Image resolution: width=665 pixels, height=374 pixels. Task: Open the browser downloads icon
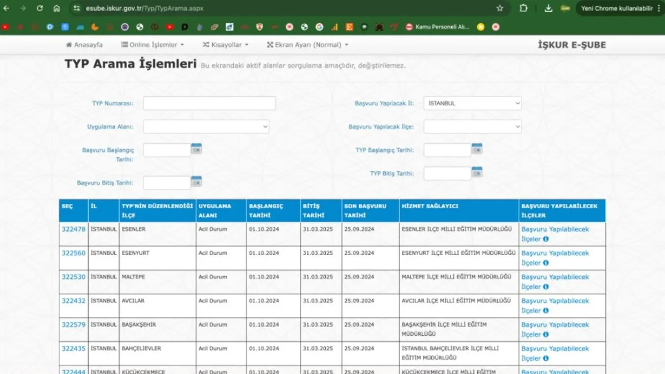[548, 8]
